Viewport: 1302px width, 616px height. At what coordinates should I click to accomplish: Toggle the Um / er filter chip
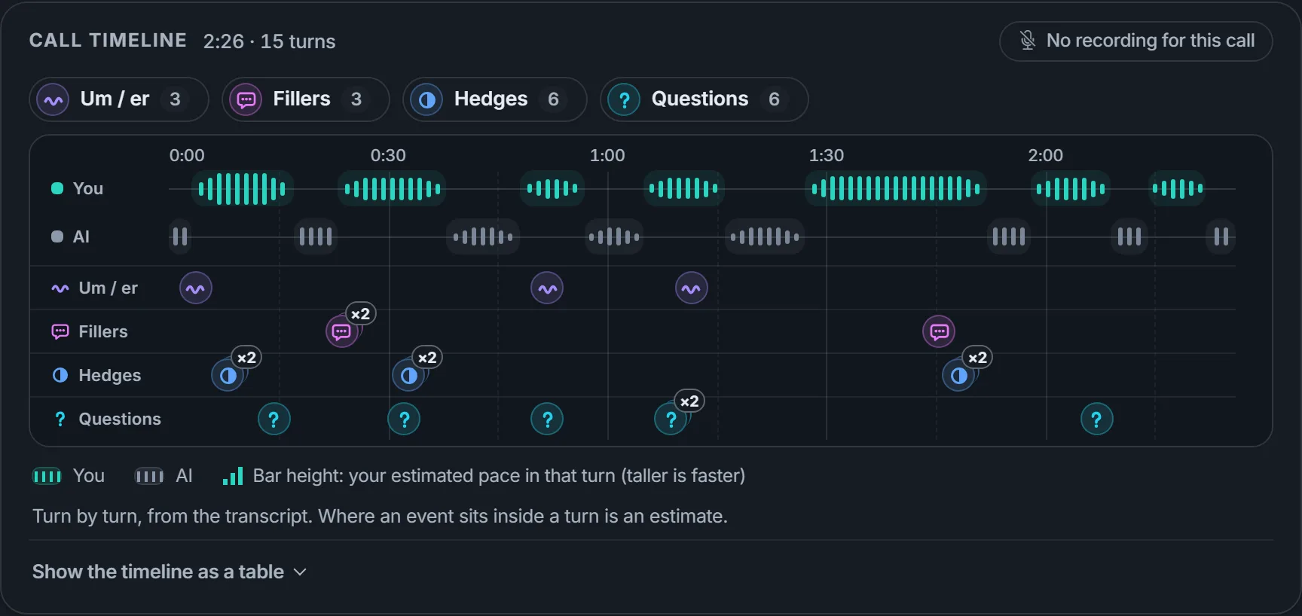click(x=119, y=99)
